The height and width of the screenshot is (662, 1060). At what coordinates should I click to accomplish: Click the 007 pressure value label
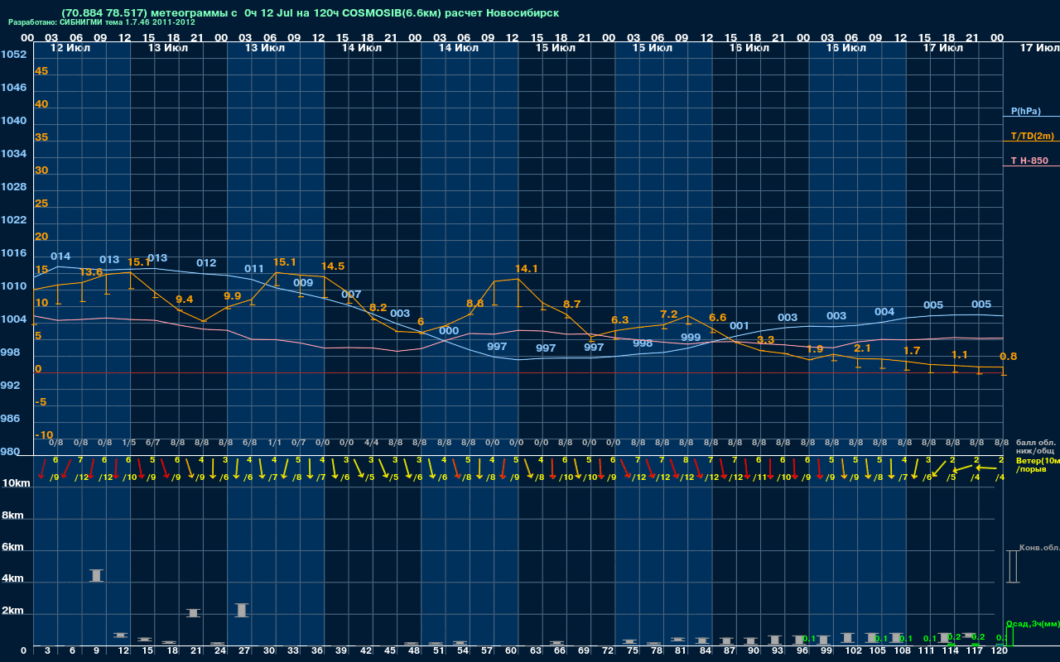351,295
